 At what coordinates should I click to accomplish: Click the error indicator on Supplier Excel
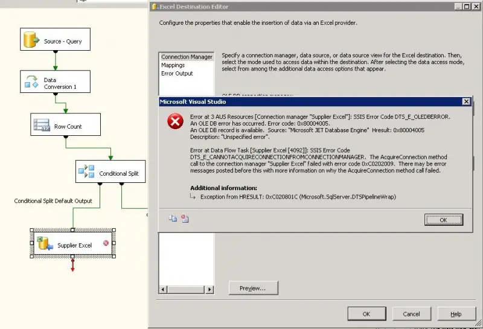click(x=106, y=243)
